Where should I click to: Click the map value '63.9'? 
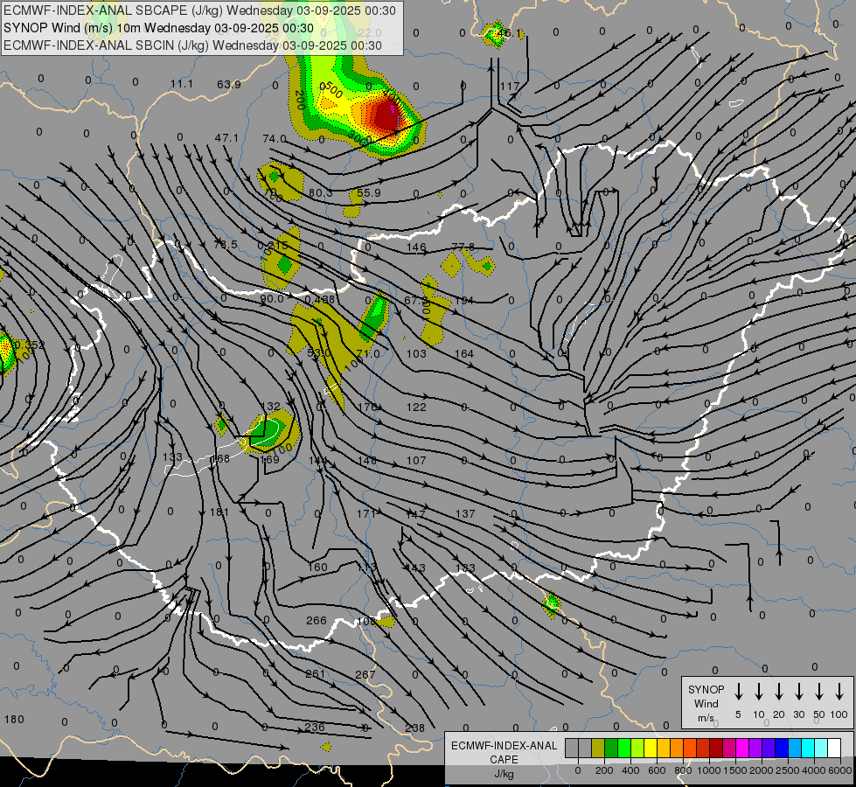(229, 84)
